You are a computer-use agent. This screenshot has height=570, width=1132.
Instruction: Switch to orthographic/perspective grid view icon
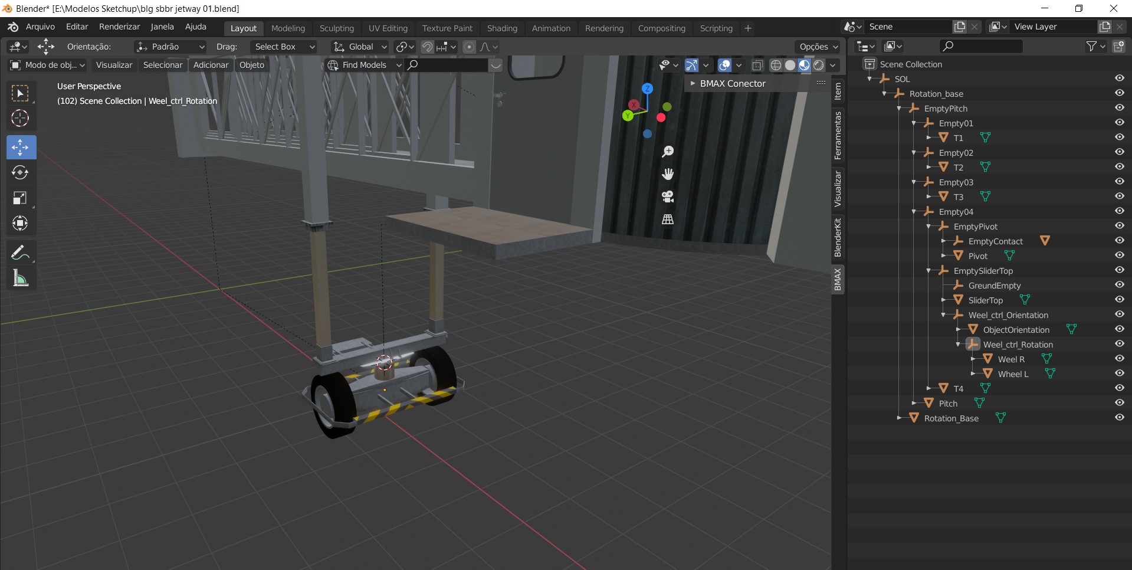tap(668, 219)
